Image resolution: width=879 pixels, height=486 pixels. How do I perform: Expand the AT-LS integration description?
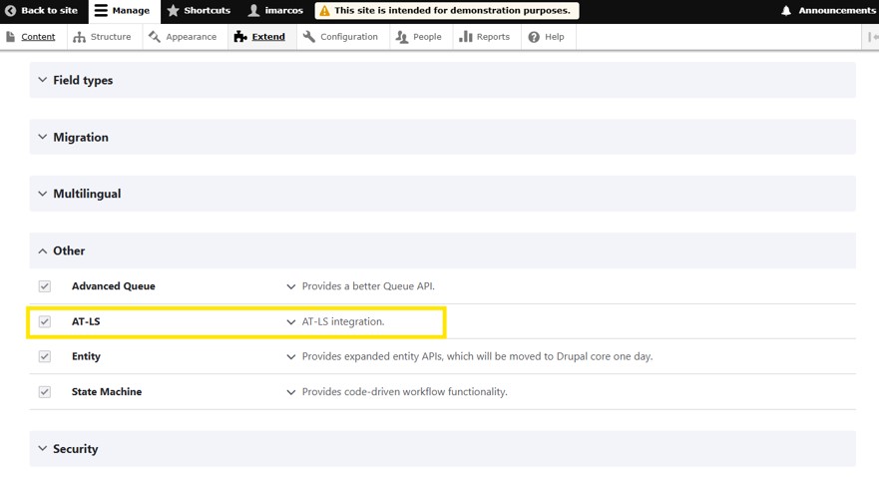pyautogui.click(x=291, y=322)
